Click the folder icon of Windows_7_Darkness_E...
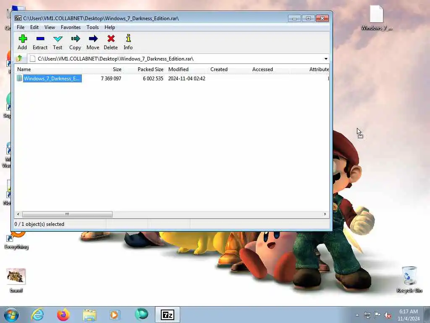 click(19, 78)
